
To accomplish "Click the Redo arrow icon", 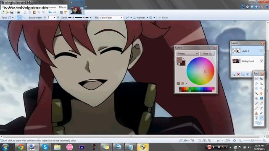I will 55,12.
